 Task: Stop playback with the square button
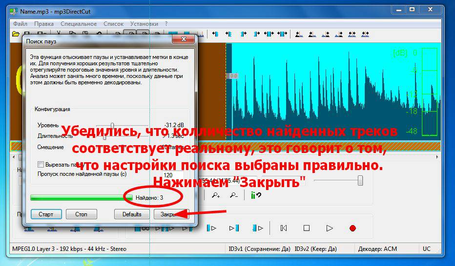point(307,228)
